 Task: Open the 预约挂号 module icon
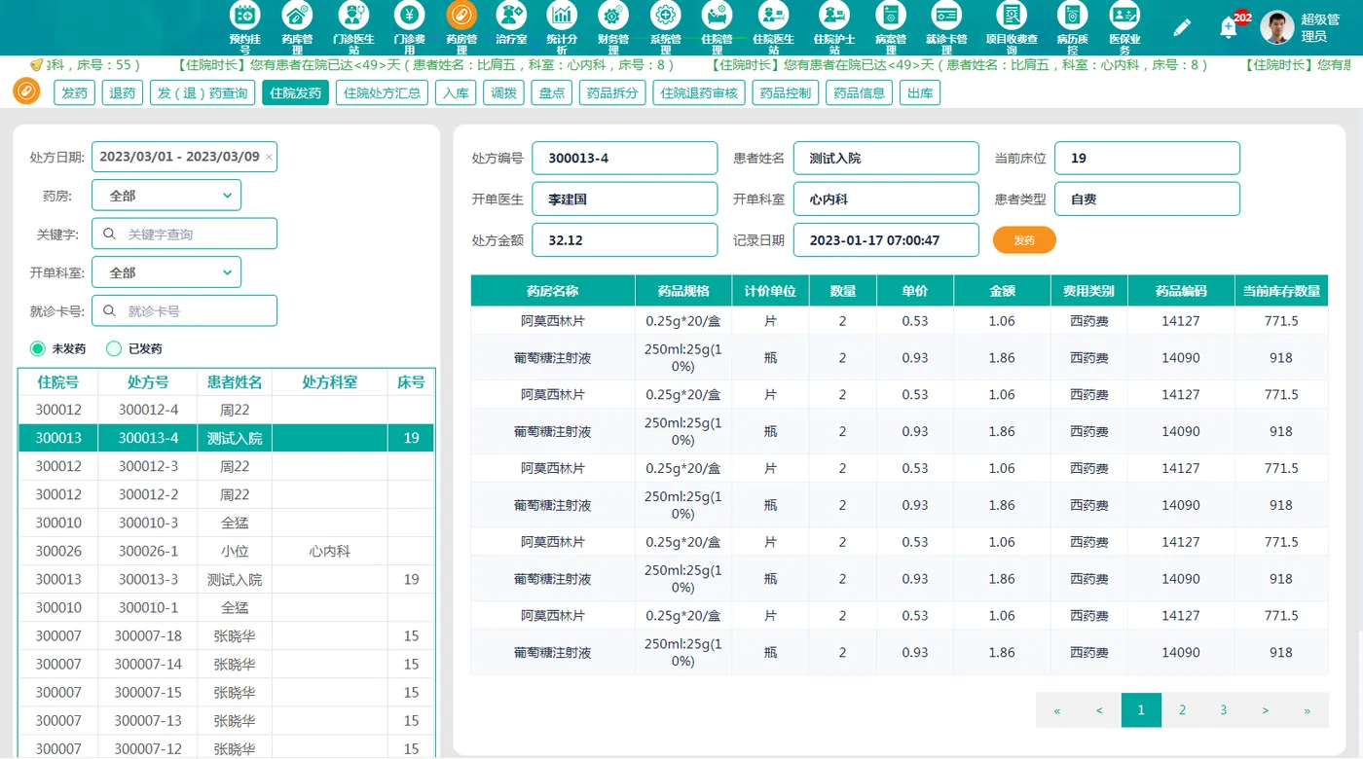tap(244, 16)
